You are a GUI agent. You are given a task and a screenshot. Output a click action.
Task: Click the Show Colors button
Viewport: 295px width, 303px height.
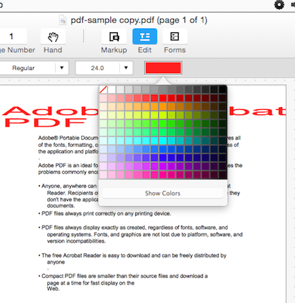[x=163, y=193]
